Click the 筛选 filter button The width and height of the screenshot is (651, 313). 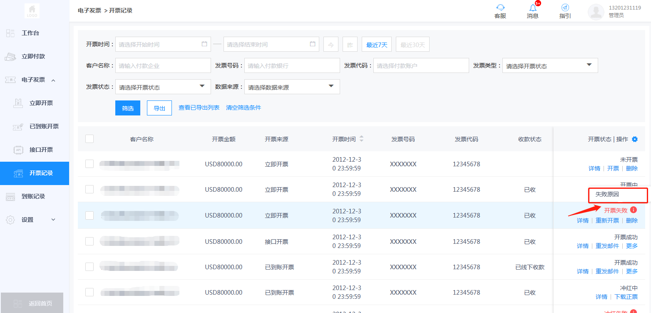coord(128,108)
